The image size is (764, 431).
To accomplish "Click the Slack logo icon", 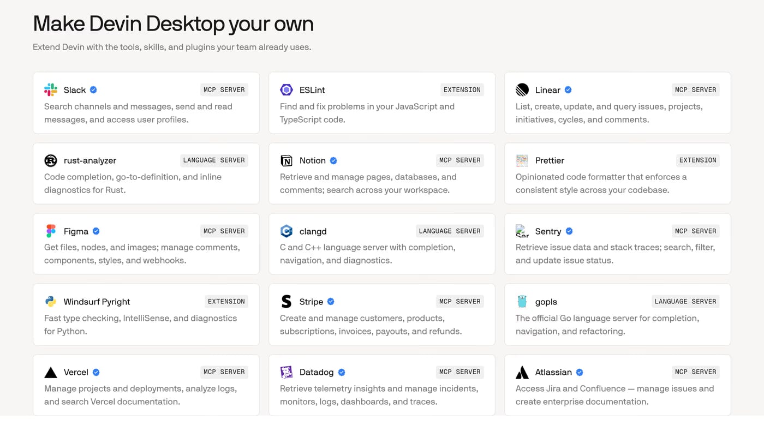I will pyautogui.click(x=51, y=90).
